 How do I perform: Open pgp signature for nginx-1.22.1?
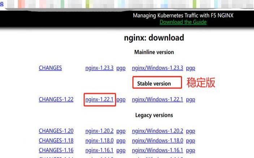click(121, 100)
